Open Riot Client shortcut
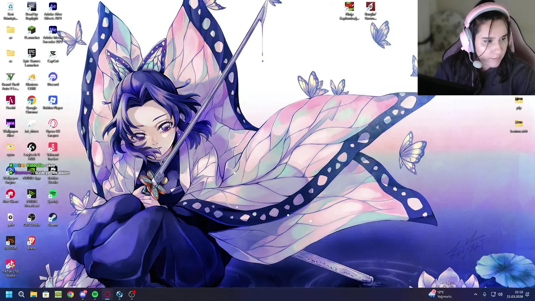The width and height of the screenshot is (535, 301). point(10,196)
